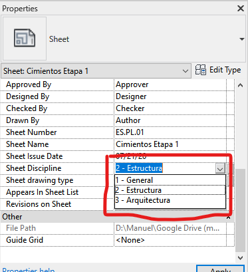This screenshot has height=272, width=248.
Task: Click the scrollbar up arrow
Action: 240,85
